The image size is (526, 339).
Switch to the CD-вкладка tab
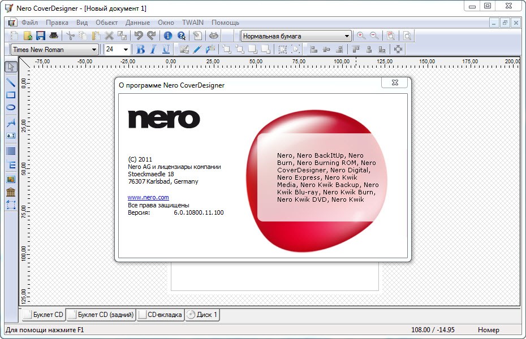tap(161, 315)
